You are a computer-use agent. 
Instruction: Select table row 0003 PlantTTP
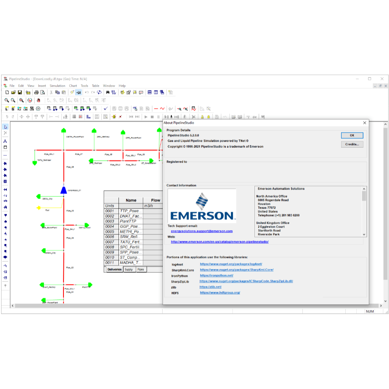click(133, 221)
